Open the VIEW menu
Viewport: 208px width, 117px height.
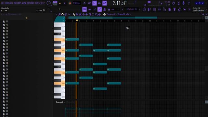point(24,3)
